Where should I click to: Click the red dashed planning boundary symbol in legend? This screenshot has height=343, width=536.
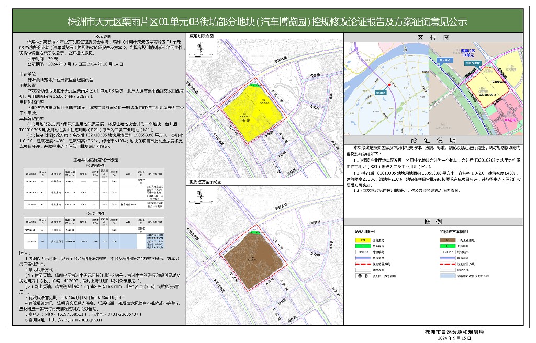point(362,263)
